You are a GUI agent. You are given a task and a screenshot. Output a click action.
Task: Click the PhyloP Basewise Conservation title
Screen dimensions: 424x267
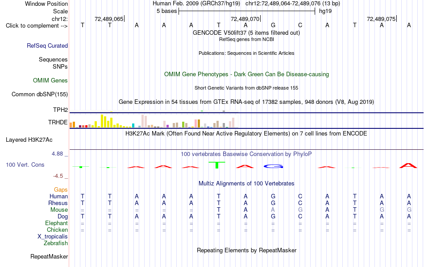[x=246, y=154]
